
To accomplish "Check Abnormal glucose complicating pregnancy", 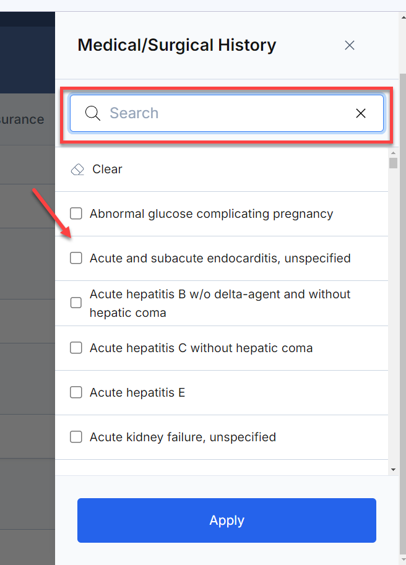I will (76, 213).
